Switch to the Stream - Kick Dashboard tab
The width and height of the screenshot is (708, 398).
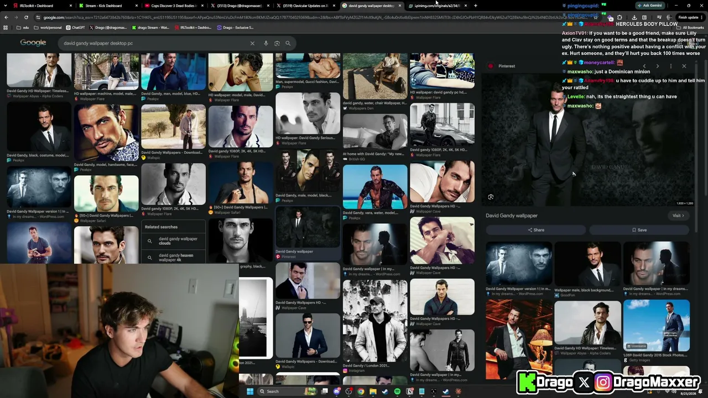tap(107, 6)
